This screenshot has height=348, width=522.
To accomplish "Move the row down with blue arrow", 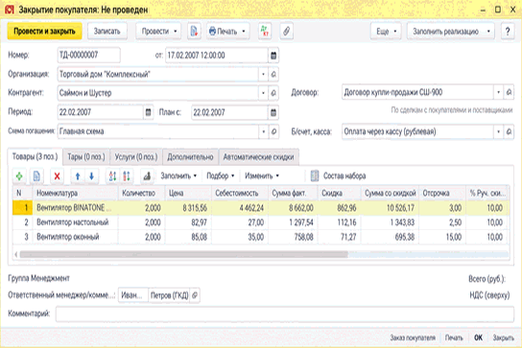I will coord(91,176).
